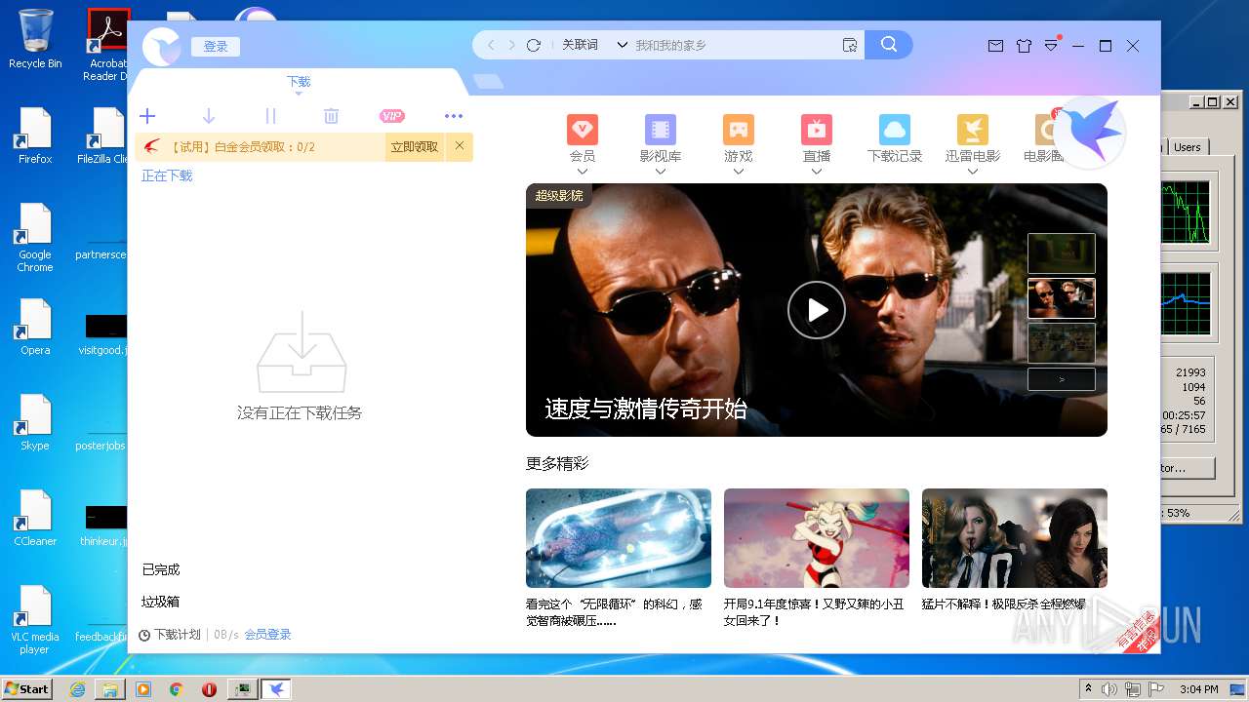The height and width of the screenshot is (702, 1249).
Task: Open the 下载记录 cloud icon
Action: click(x=895, y=130)
